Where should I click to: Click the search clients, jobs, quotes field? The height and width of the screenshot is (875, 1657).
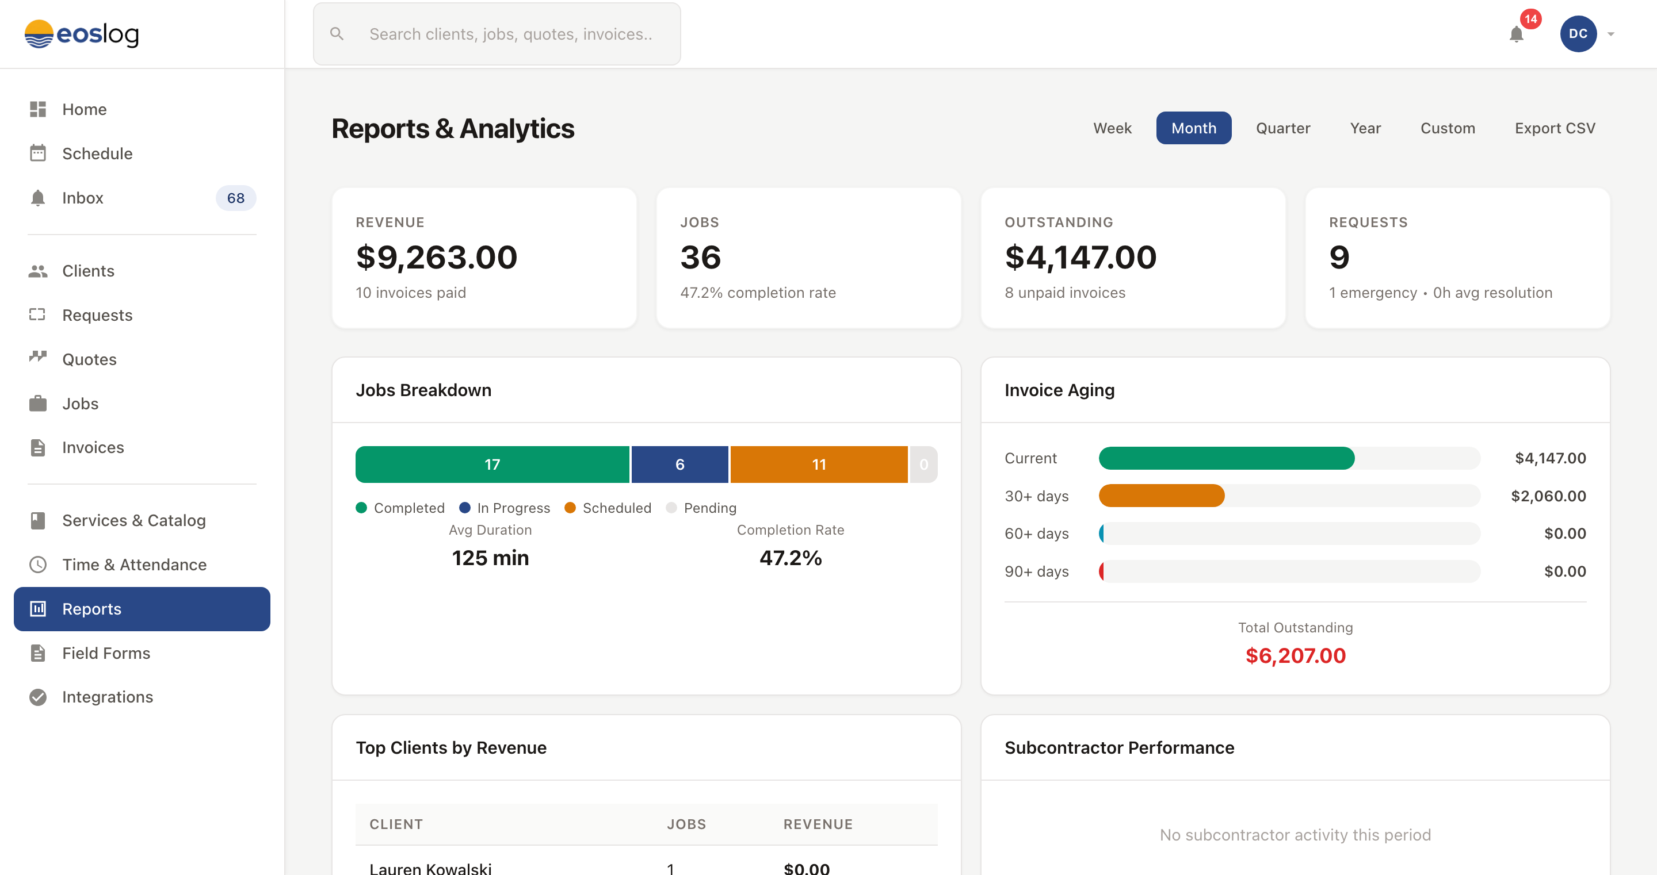tap(497, 34)
